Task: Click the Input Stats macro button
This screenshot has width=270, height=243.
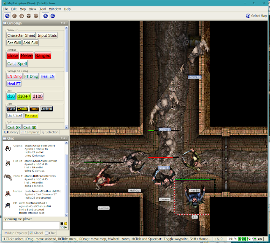Action: pyautogui.click(x=47, y=35)
